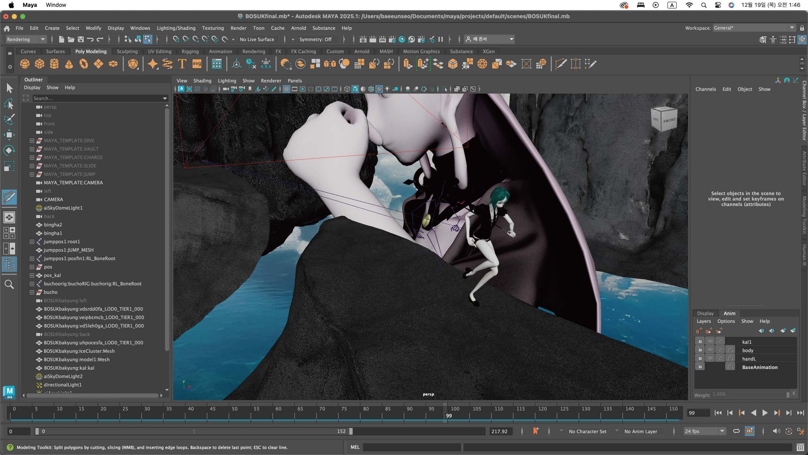Open the Rendering menu set dropdown

tap(26, 39)
